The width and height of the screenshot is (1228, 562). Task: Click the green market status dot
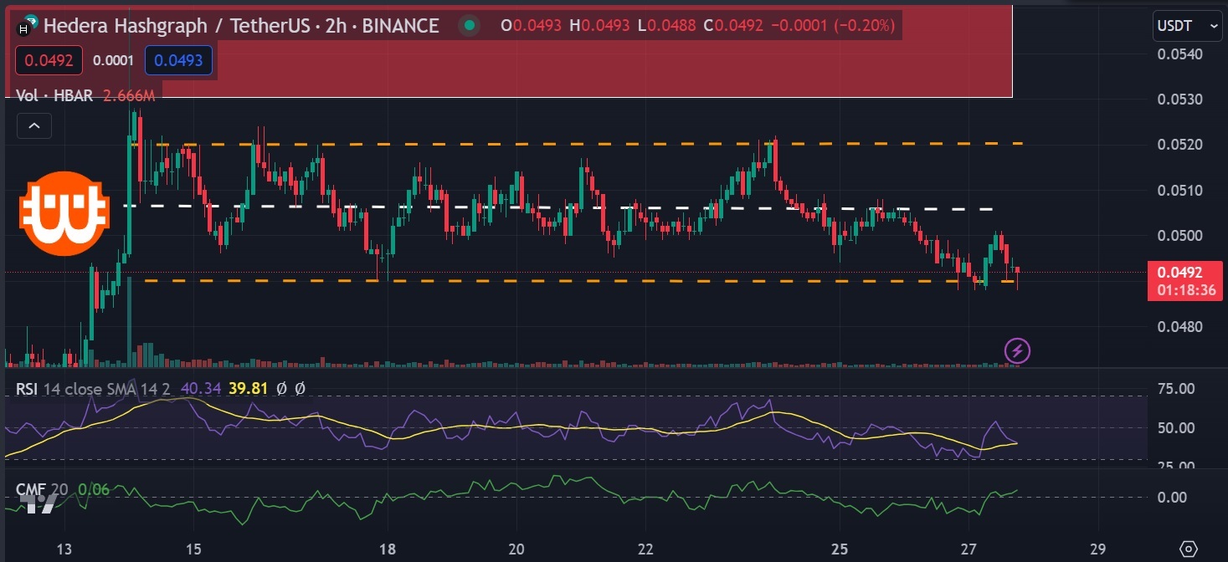pos(470,26)
